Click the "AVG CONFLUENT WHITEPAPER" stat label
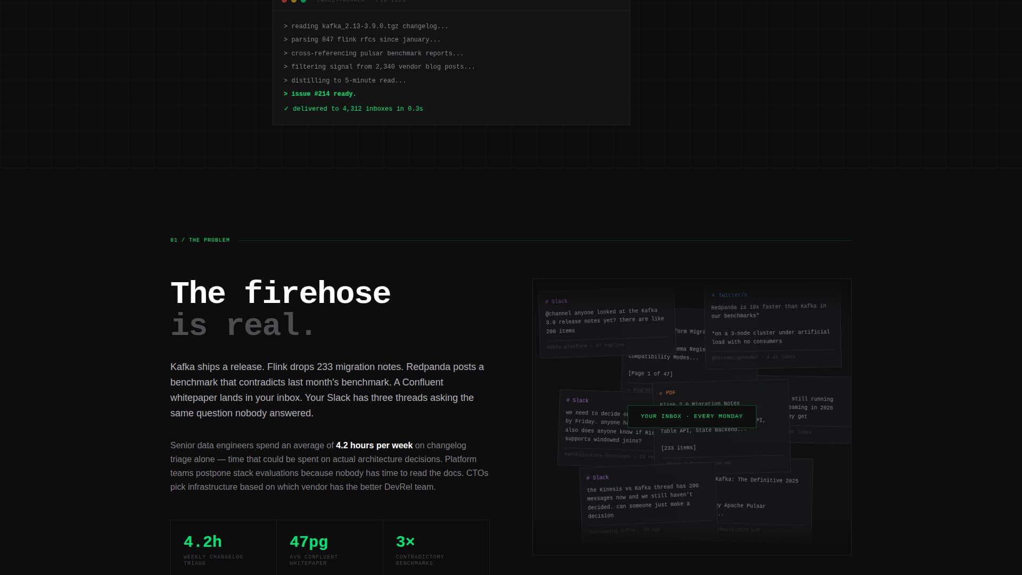This screenshot has height=575, width=1022. (x=314, y=560)
